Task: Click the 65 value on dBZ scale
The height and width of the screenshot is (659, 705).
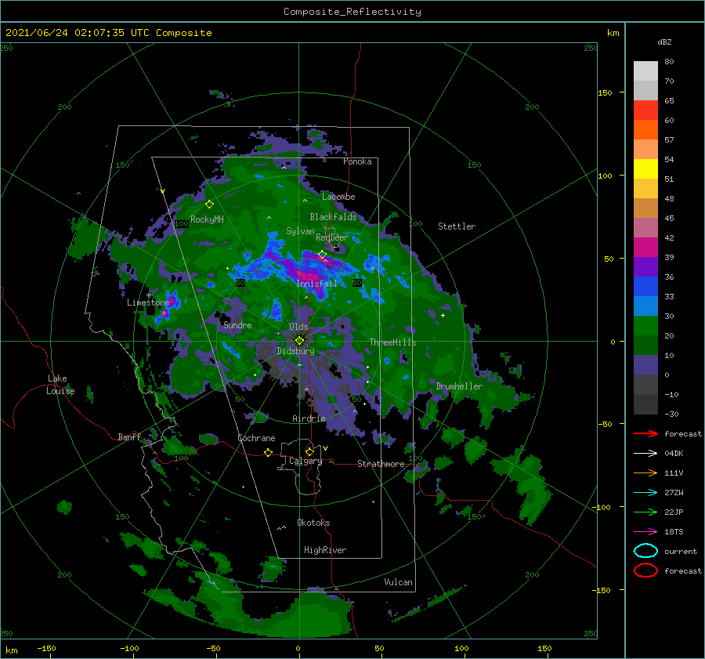Action: click(669, 100)
